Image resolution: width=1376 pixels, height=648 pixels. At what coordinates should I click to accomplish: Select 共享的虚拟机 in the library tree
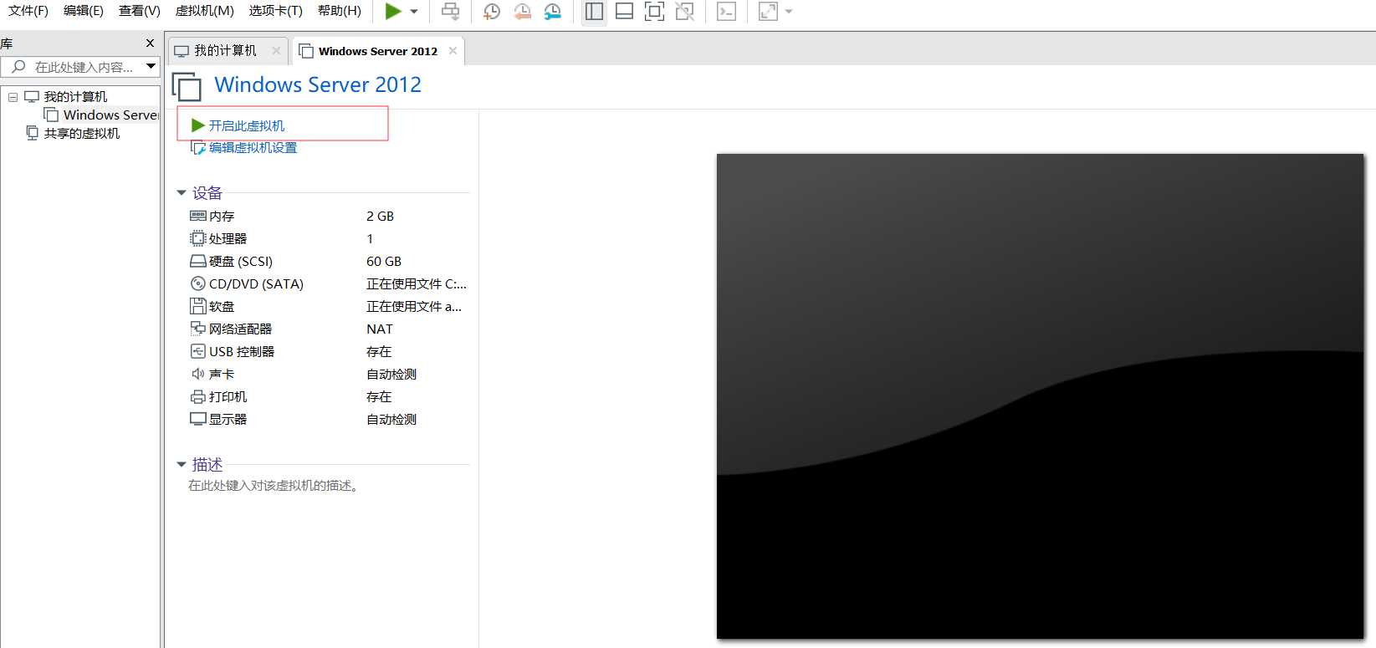(x=82, y=134)
